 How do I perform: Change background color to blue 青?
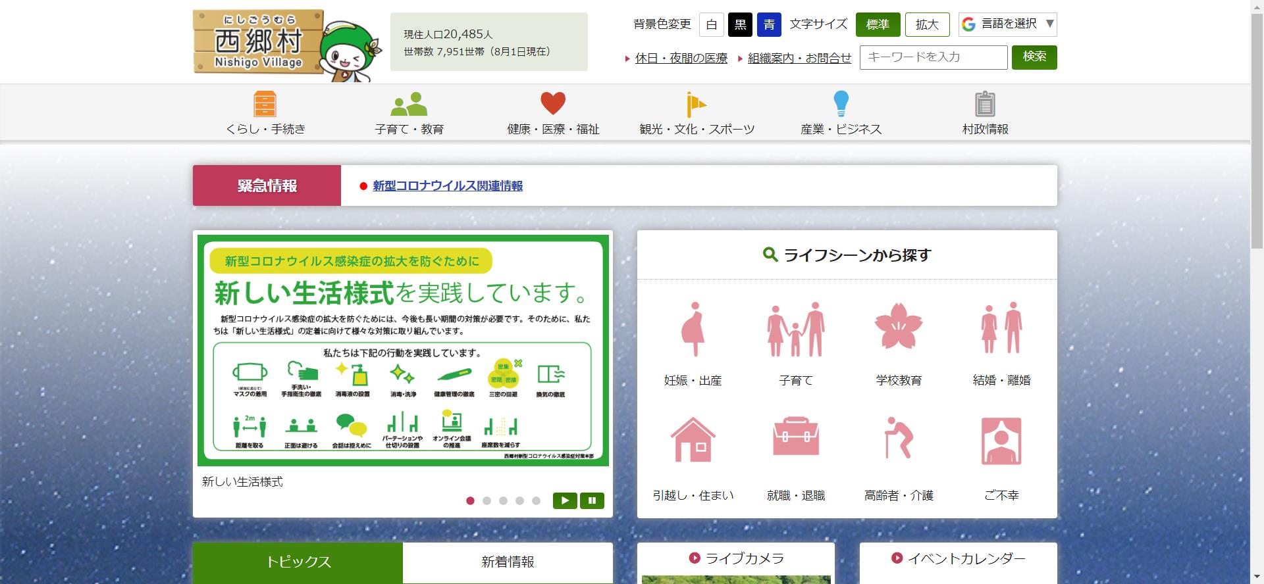[x=769, y=25]
